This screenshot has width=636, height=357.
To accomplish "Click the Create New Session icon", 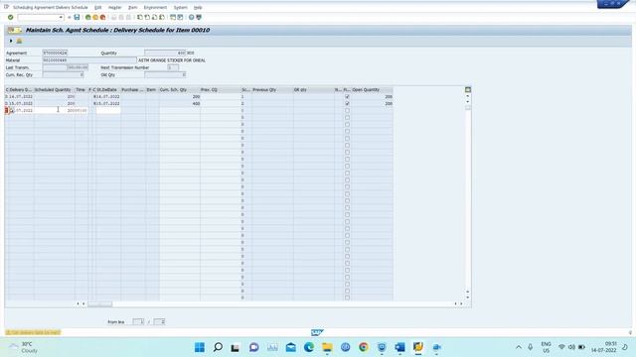I will pyautogui.click(x=173, y=18).
